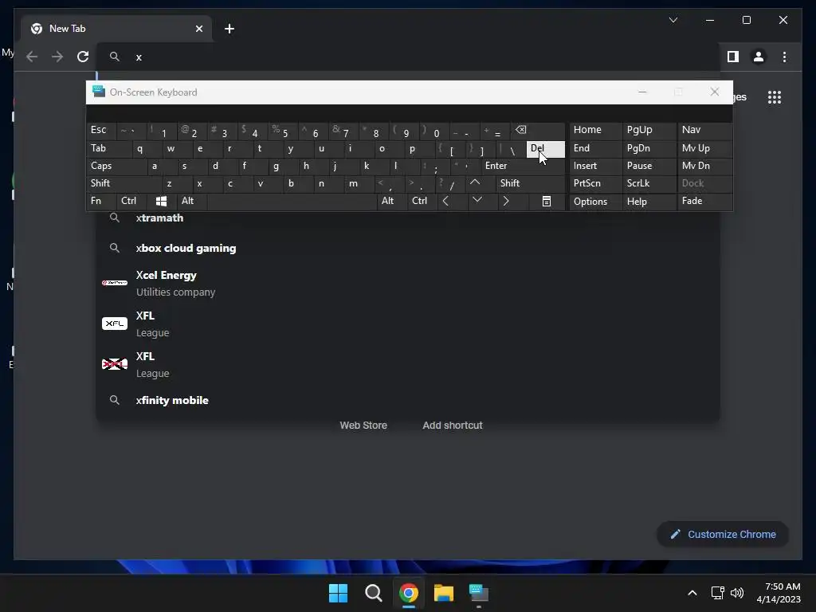Click the Chrome back arrow

(x=32, y=57)
